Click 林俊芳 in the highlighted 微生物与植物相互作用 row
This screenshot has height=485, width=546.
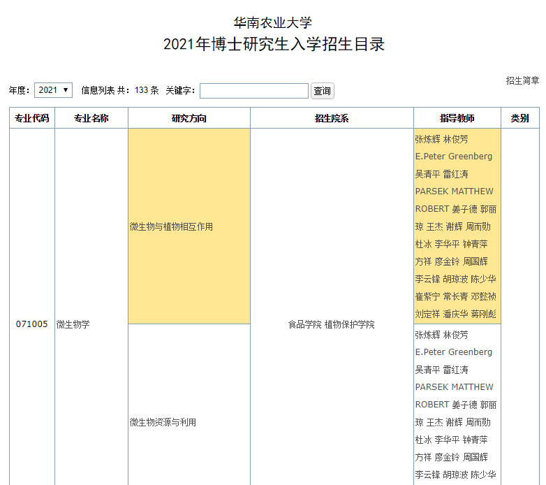tap(455, 139)
